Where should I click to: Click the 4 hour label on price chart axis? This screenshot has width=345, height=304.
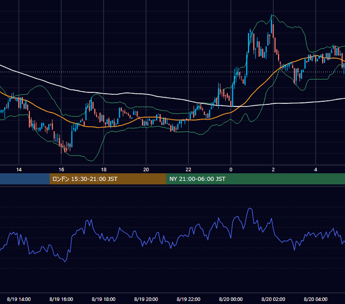click(316, 170)
